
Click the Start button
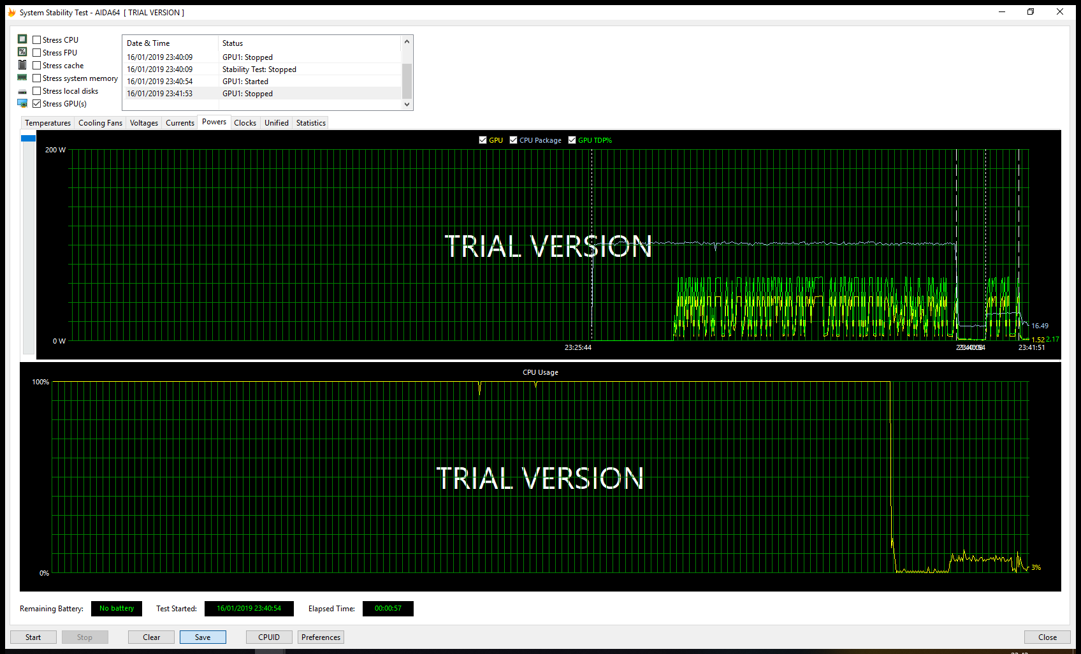33,637
